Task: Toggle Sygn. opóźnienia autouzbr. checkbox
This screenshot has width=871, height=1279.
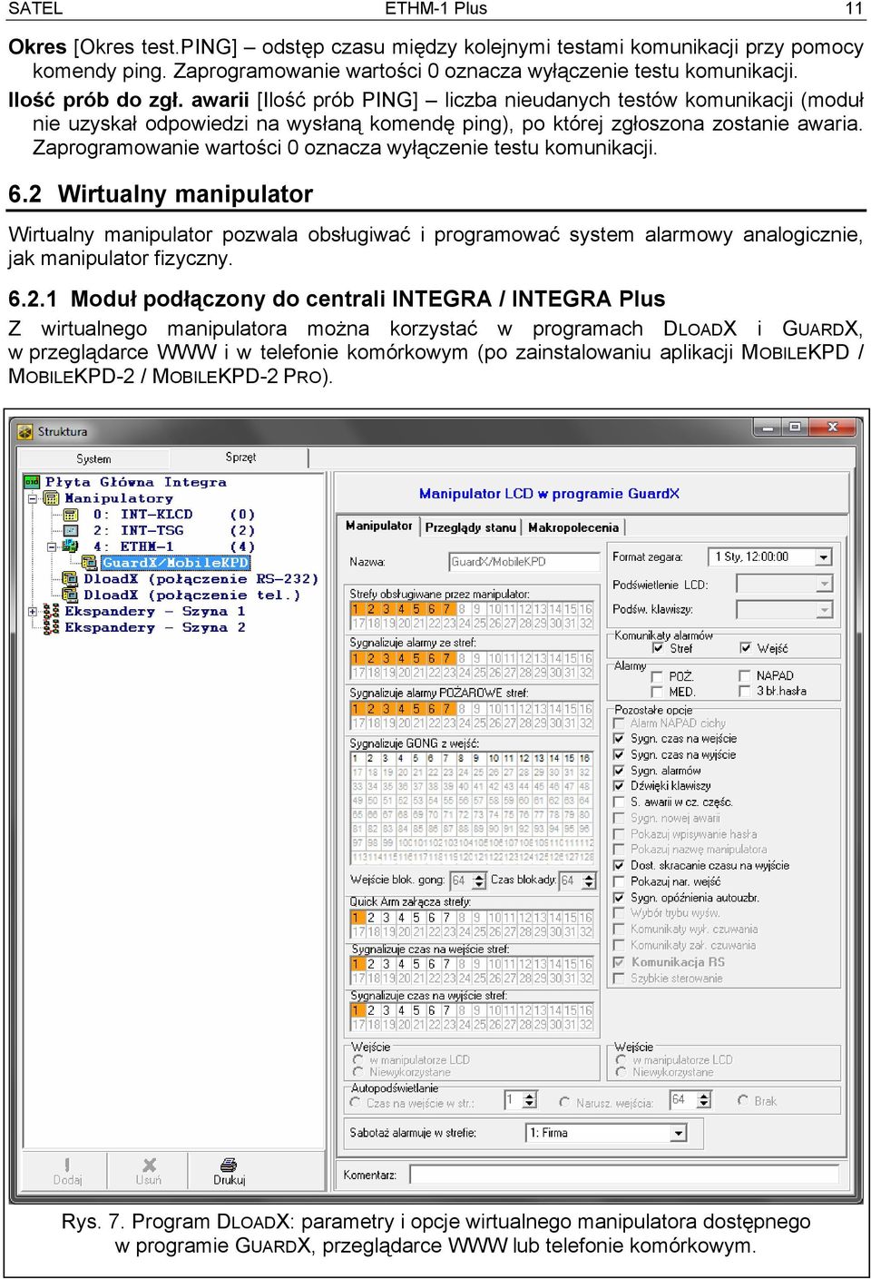Action: point(620,898)
